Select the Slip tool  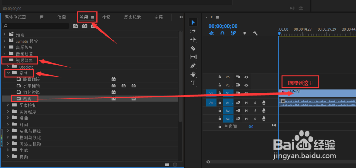click(x=193, y=57)
